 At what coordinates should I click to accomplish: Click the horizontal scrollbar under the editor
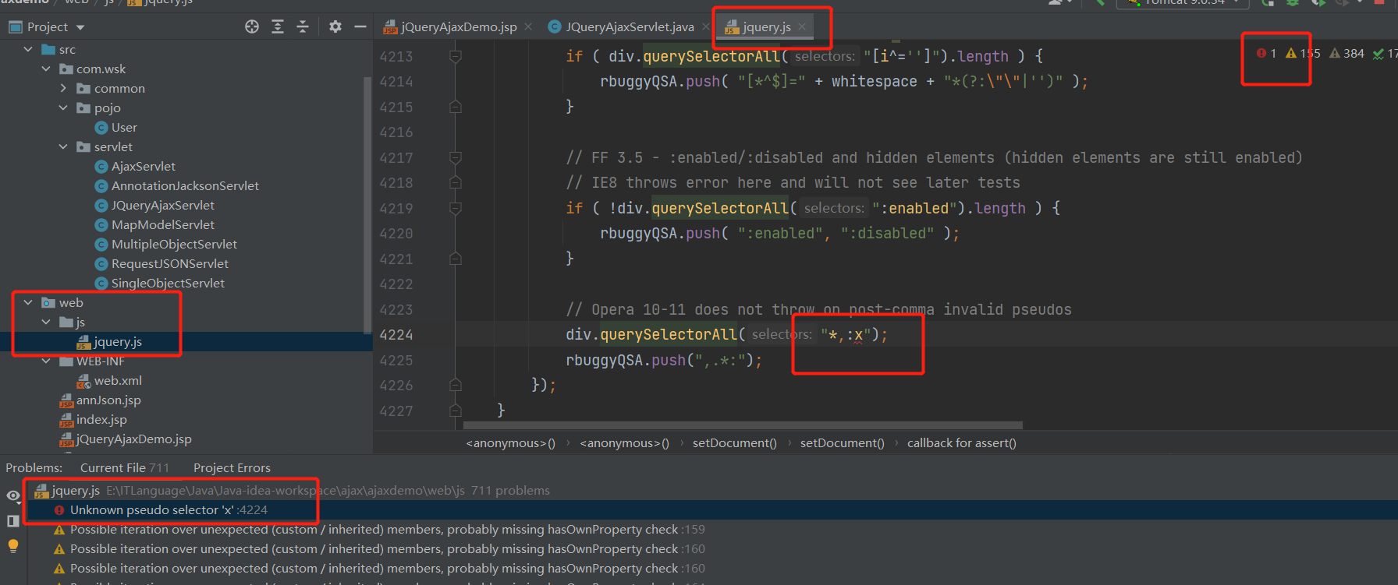coord(743,425)
